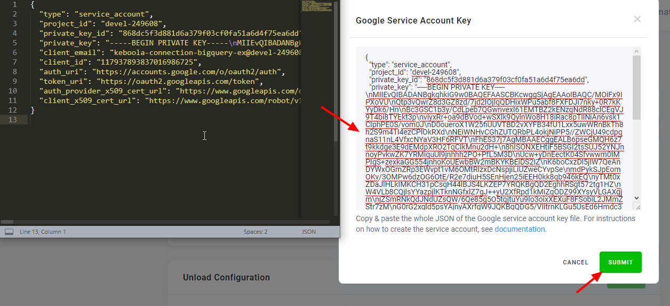670x306 pixels.
Task: Click the "type": "service_account" line in editor
Action: tap(97, 14)
